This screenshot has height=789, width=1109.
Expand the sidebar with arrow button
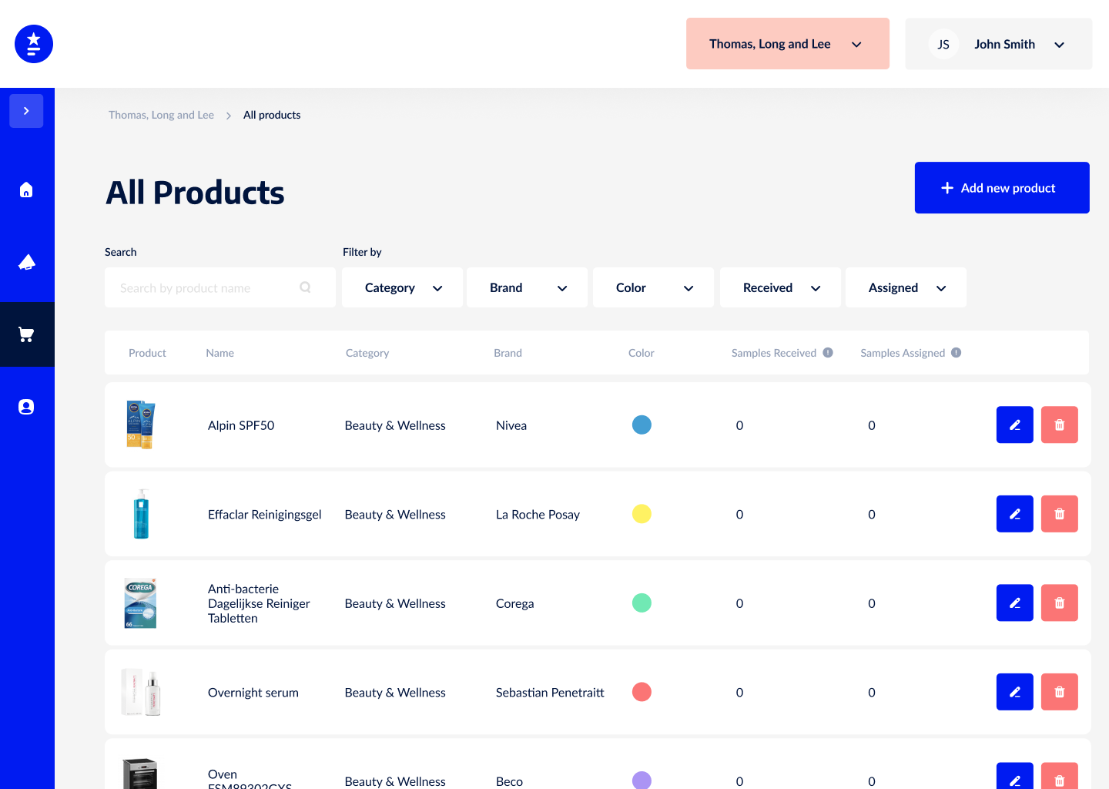26,111
